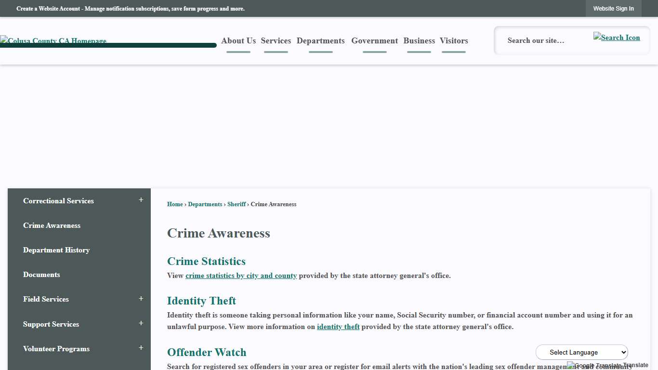Click the Colusa County homepage logo
Screen dimensions: 658x370
coord(53,41)
